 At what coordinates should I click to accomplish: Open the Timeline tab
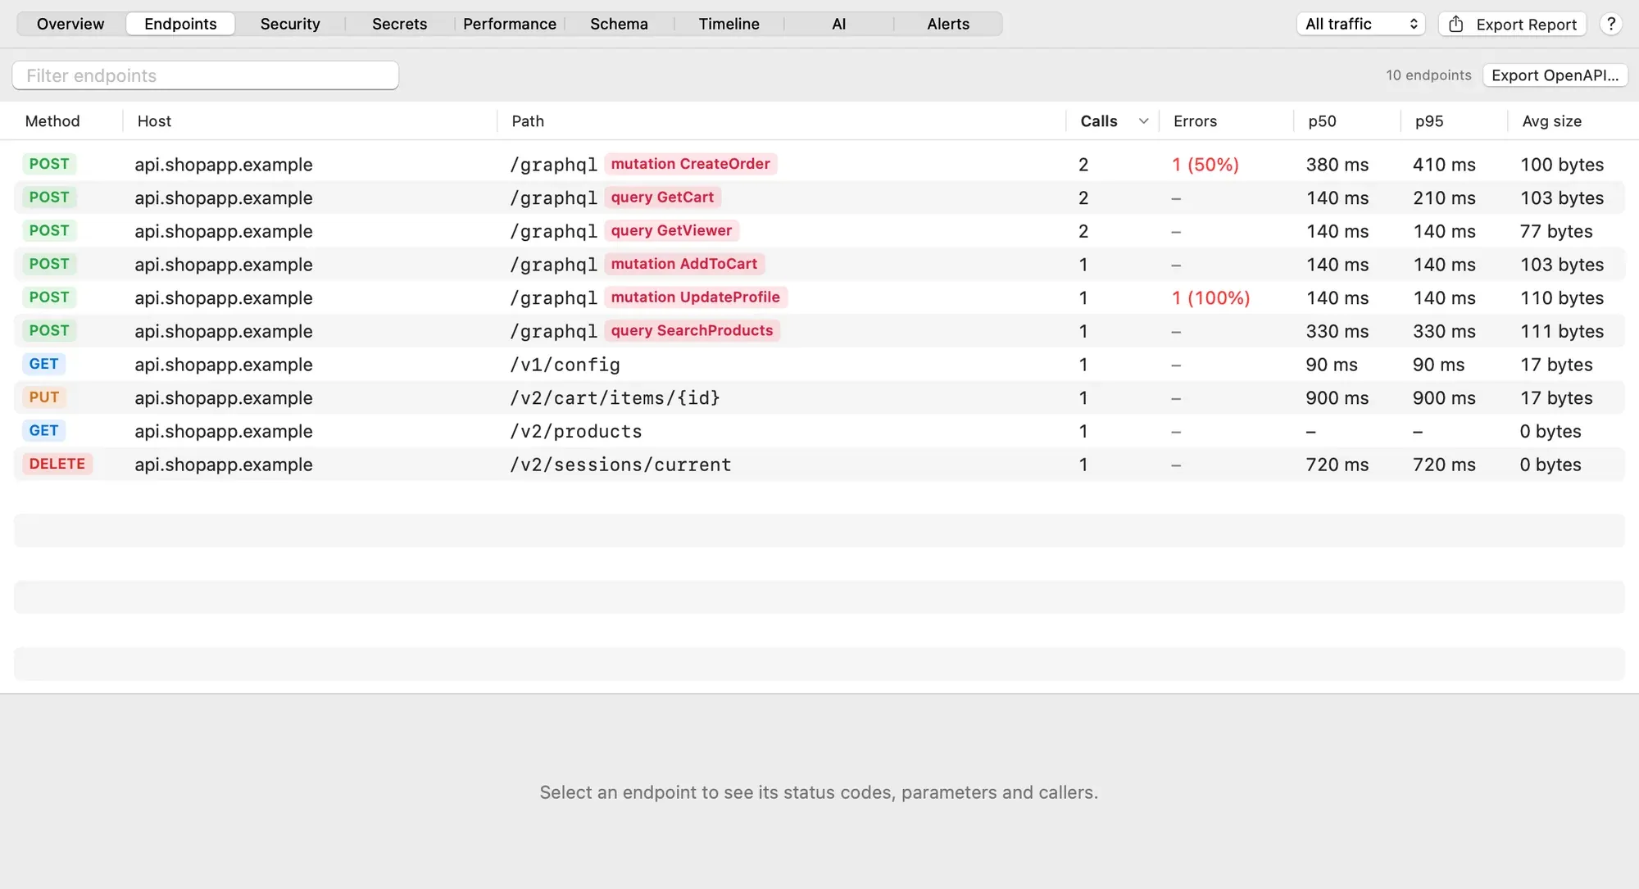coord(729,24)
